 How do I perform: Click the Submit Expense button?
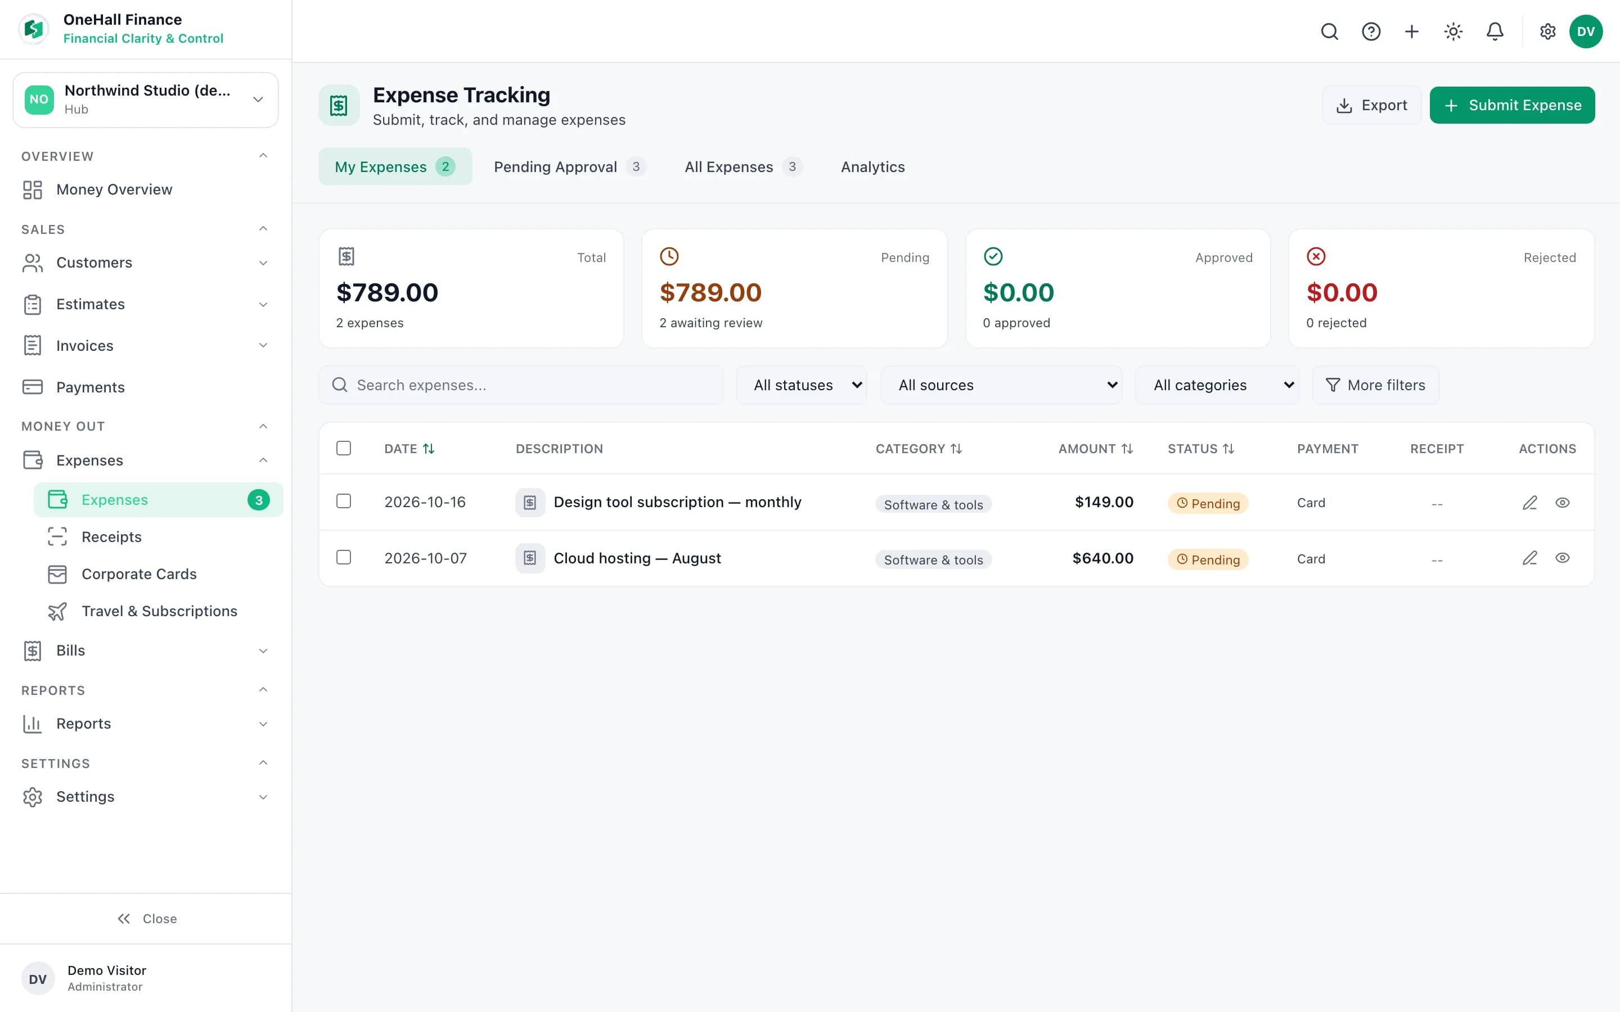pos(1512,105)
